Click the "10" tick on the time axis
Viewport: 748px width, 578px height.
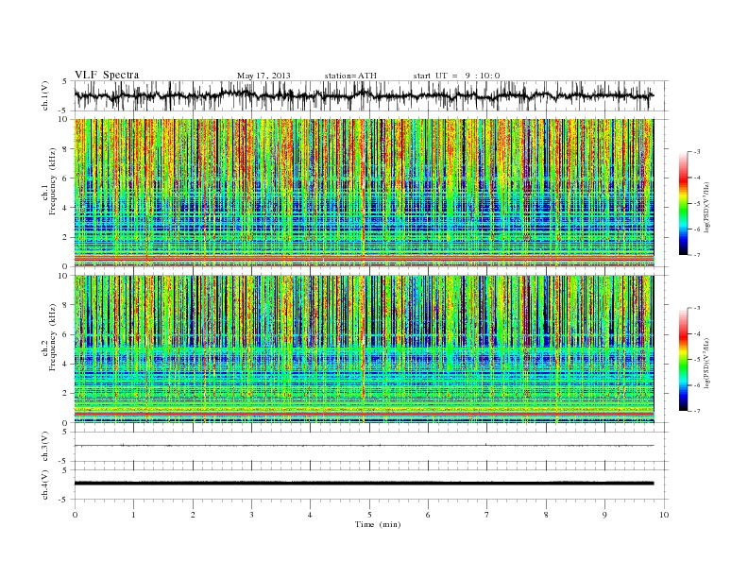click(664, 515)
